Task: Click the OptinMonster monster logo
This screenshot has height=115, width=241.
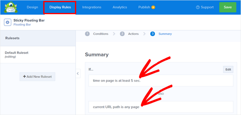Action: click(11, 7)
